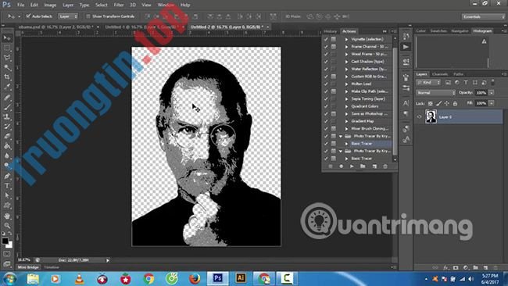Toggle checkmark for Gradient Map action
Viewport: 508px width, 286px height.
click(x=326, y=121)
